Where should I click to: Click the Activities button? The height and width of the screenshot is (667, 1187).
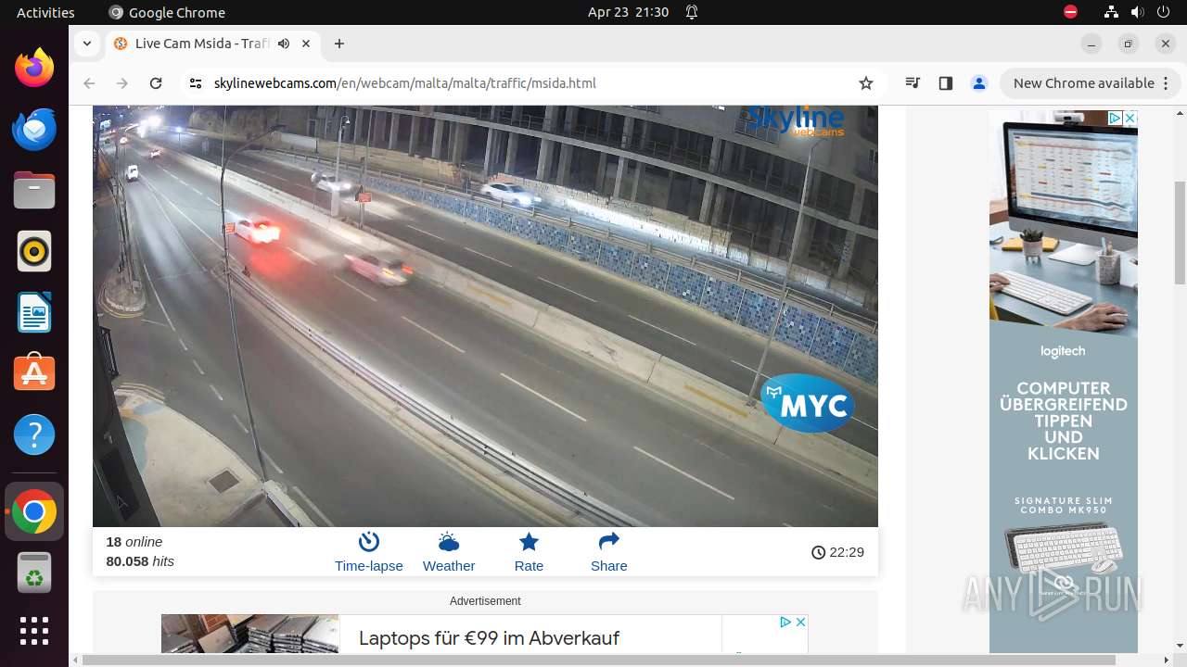pyautogui.click(x=45, y=12)
